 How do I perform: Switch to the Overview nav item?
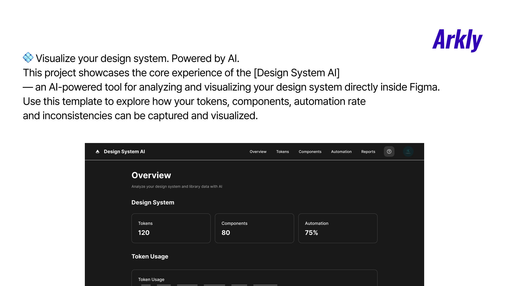(258, 152)
